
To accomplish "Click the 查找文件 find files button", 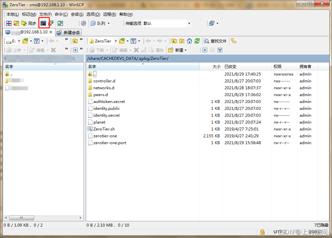I will point(215,41).
